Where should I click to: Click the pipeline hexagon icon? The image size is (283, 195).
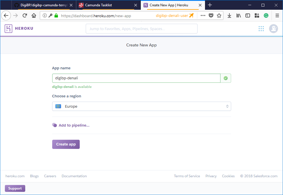pyautogui.click(x=54, y=125)
